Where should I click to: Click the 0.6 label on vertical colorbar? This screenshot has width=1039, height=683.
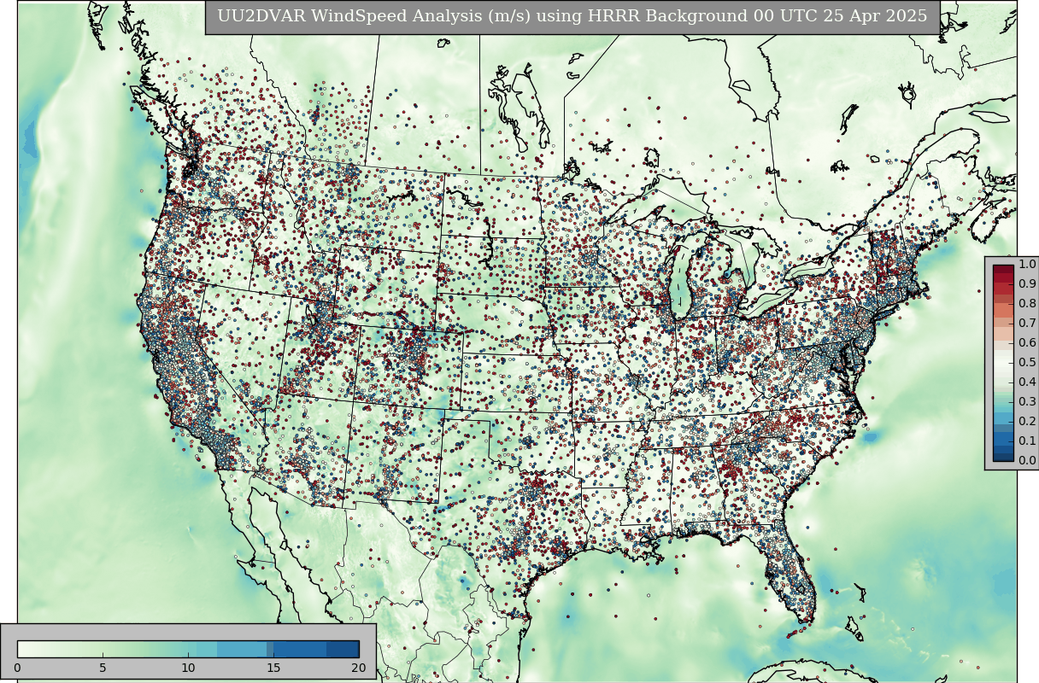[x=1027, y=343]
